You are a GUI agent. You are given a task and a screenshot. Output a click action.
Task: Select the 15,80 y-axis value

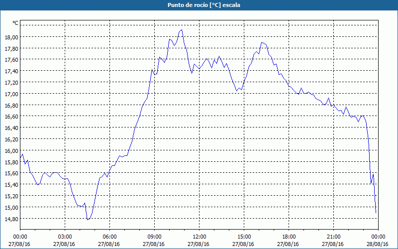(11, 162)
